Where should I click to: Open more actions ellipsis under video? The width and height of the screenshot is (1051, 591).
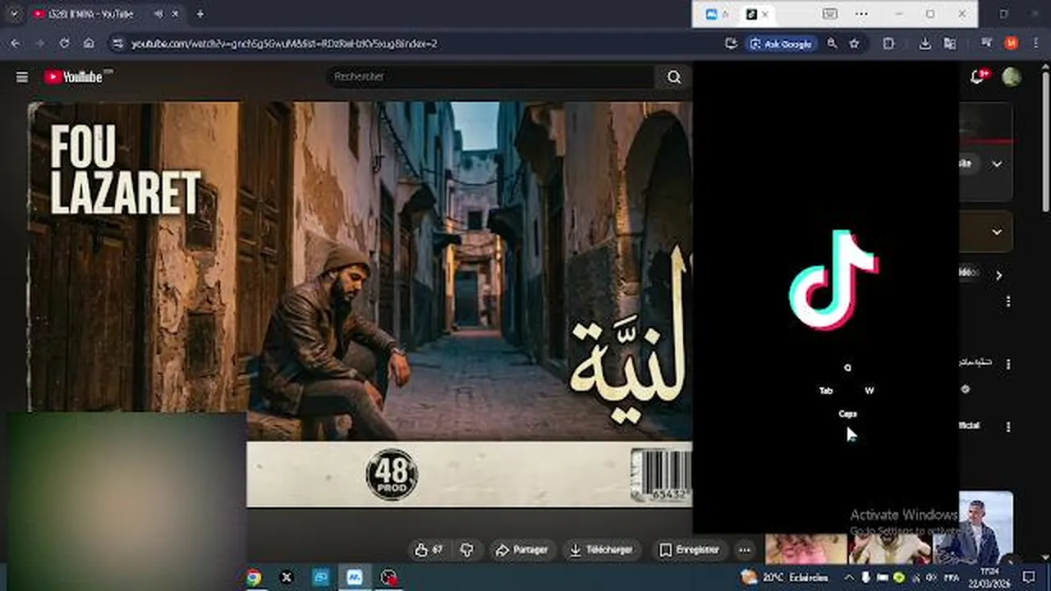[744, 550]
